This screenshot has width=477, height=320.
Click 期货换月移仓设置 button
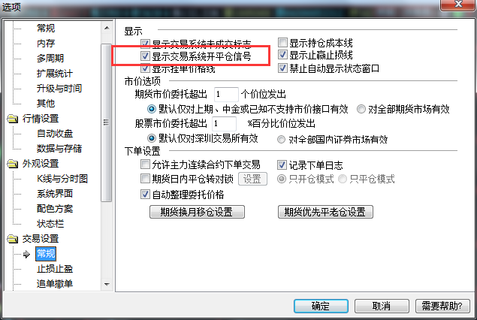[197, 212]
